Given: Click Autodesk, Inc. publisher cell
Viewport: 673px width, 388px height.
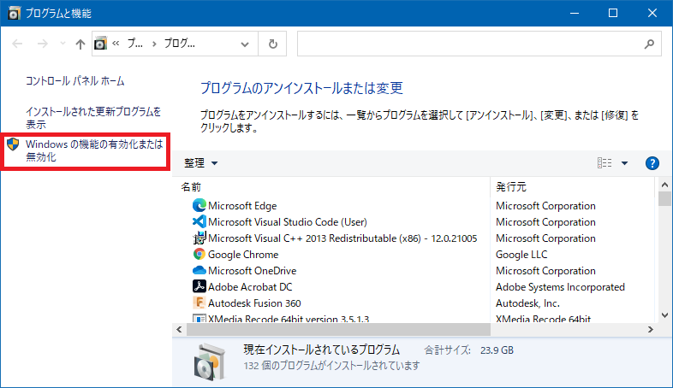Looking at the screenshot, I should pos(527,303).
